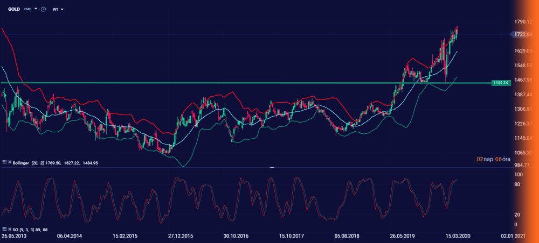Remove the SO stochastic indicator
539x243 pixels.
pos(9,230)
